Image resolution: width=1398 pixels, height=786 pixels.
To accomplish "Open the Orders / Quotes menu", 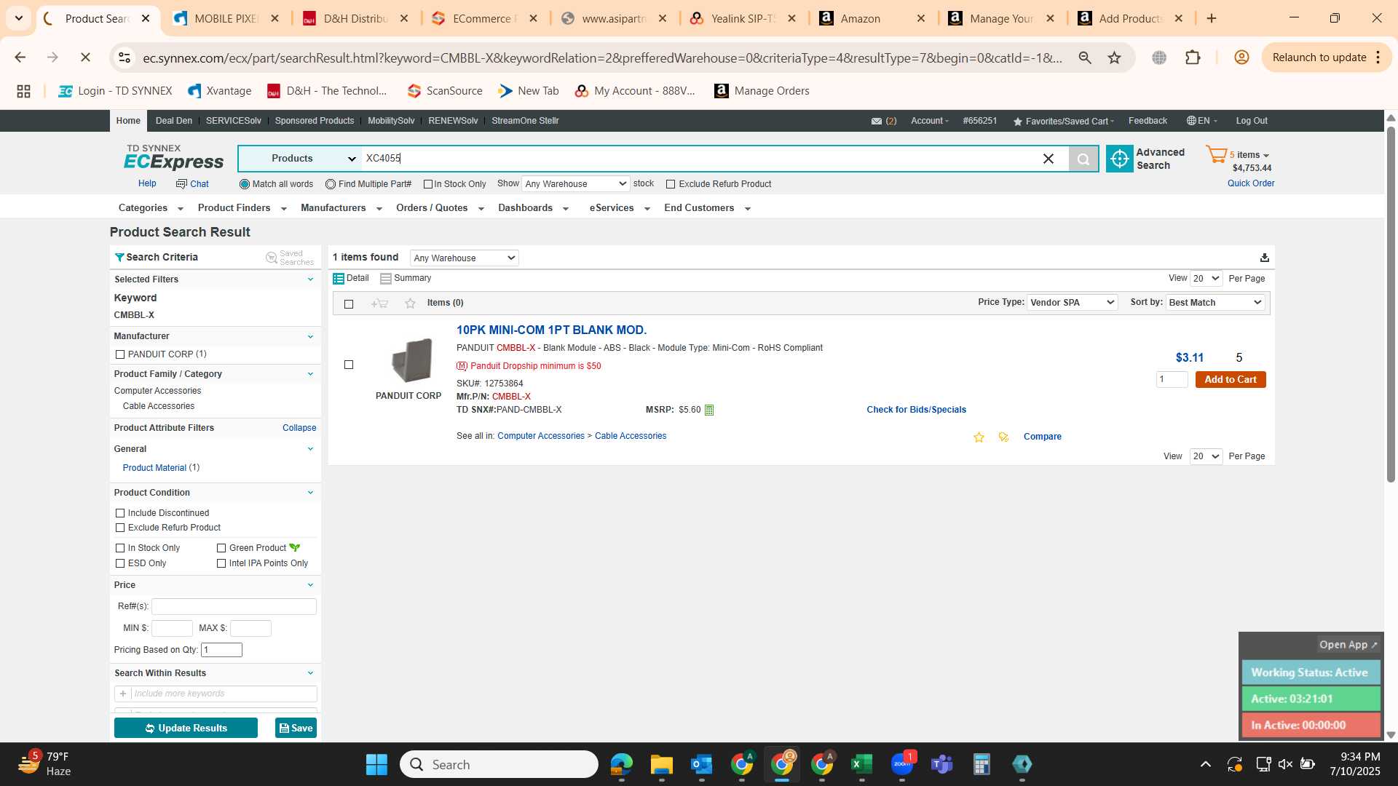I will click(440, 208).
